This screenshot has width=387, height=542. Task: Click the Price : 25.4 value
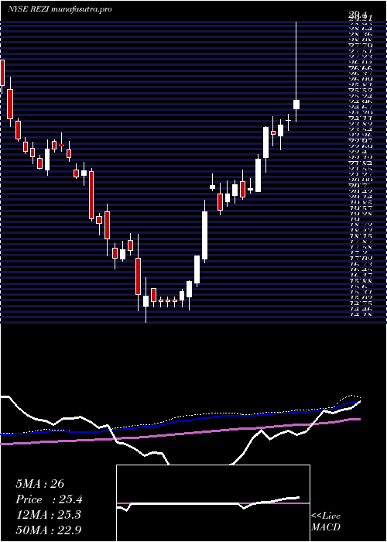(50, 499)
